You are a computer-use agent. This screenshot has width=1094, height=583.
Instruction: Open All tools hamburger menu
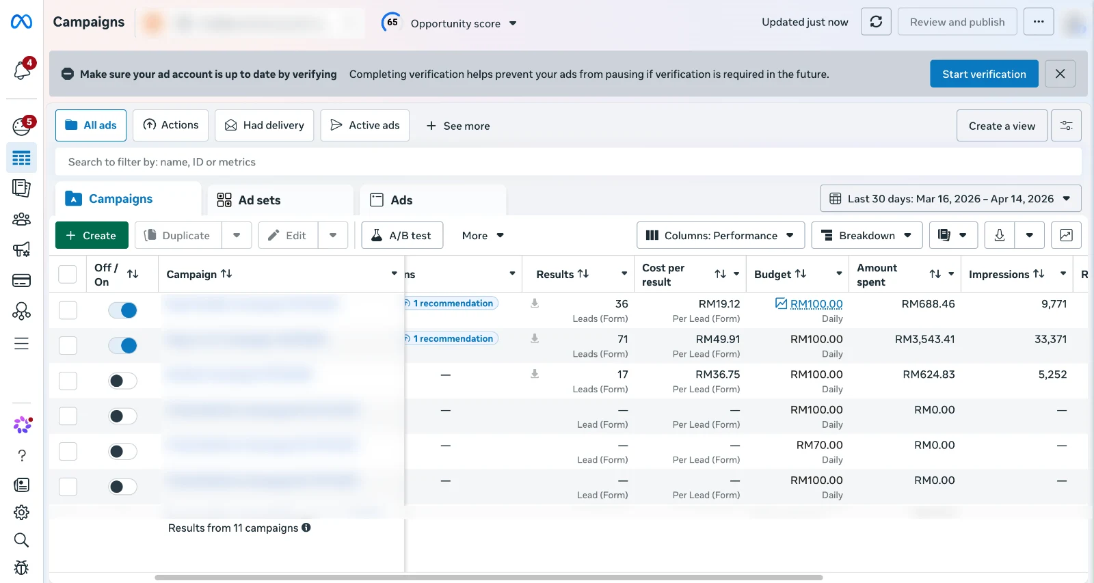tap(21, 343)
